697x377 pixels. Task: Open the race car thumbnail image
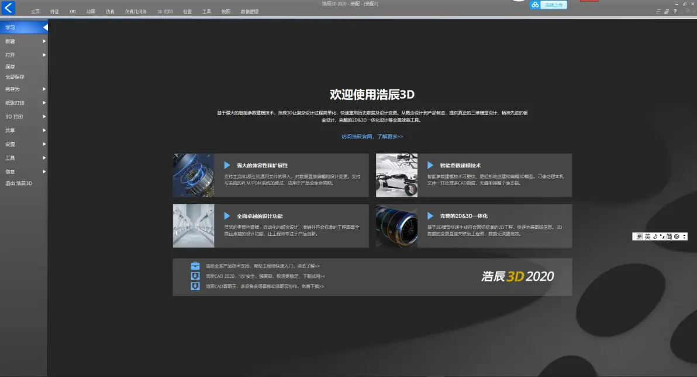[396, 175]
